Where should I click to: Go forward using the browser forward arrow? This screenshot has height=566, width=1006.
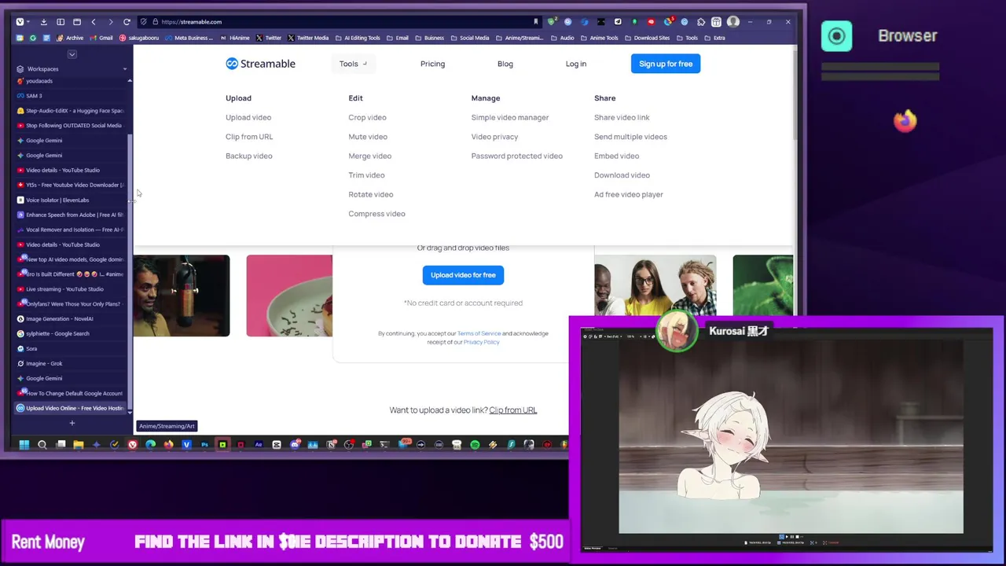110,22
